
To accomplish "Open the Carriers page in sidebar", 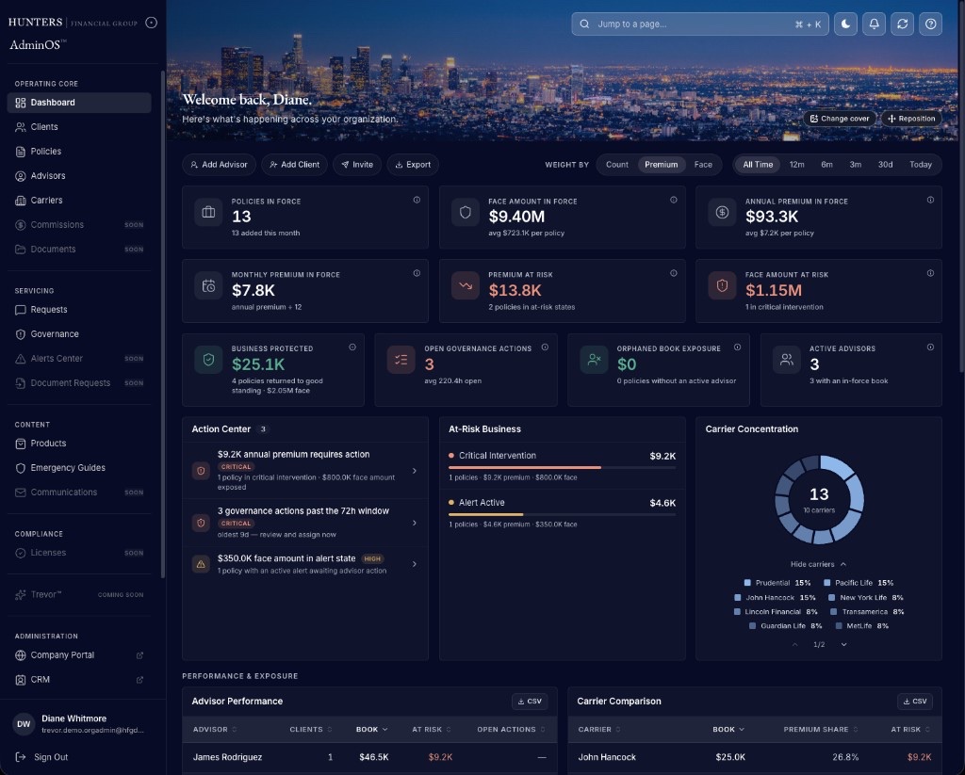I will 79,201.
